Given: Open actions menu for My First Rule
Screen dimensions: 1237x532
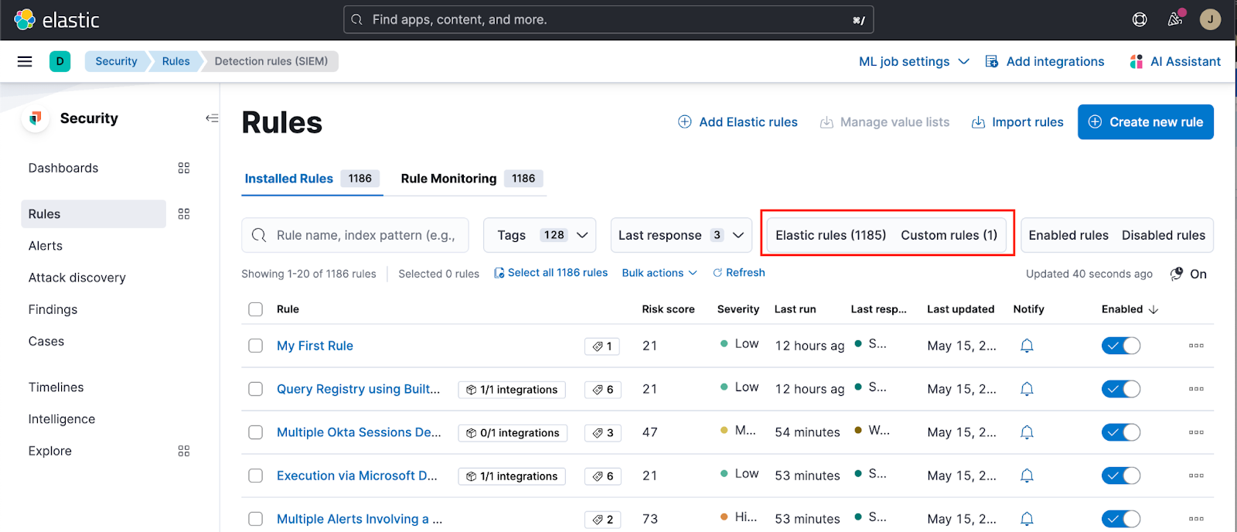Looking at the screenshot, I should click(x=1196, y=346).
